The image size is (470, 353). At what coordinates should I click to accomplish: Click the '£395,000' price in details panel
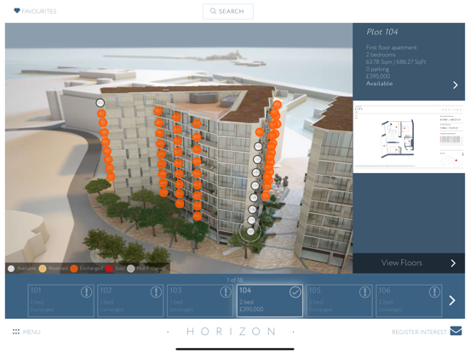click(378, 76)
